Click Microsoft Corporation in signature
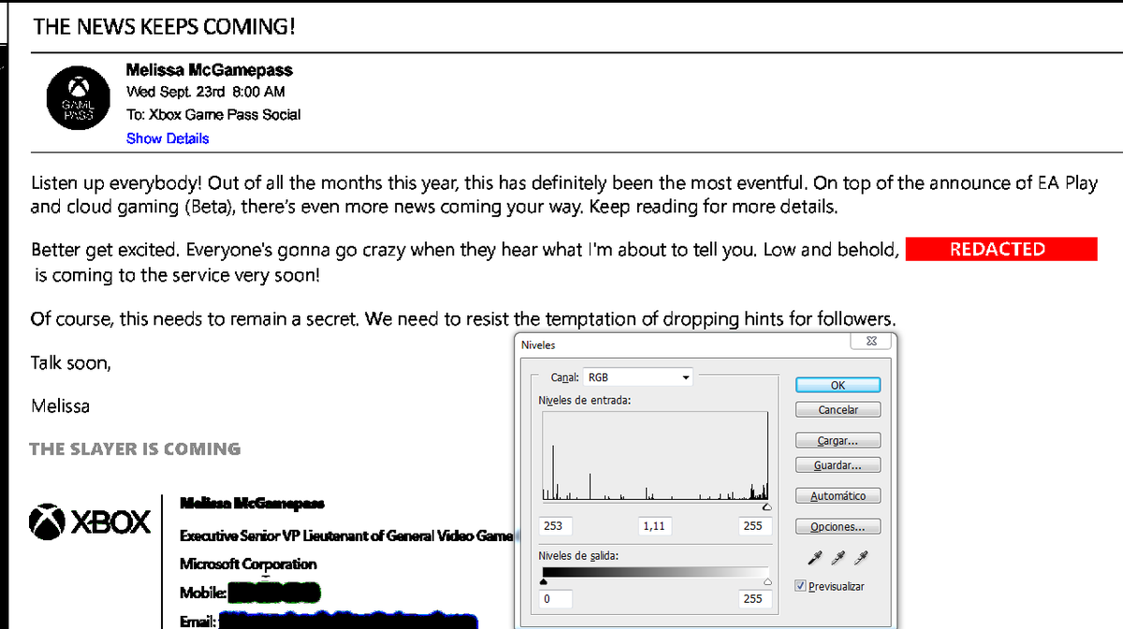1123x629 pixels. (x=248, y=565)
